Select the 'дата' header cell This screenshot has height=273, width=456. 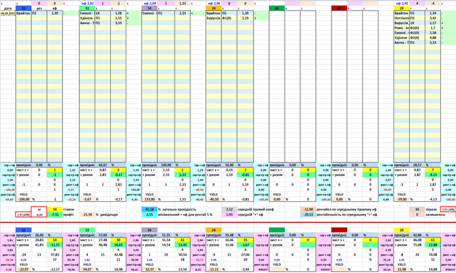coord(8,8)
